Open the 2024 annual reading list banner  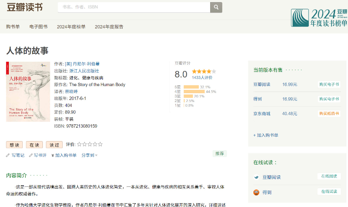pyautogui.click(x=319, y=18)
